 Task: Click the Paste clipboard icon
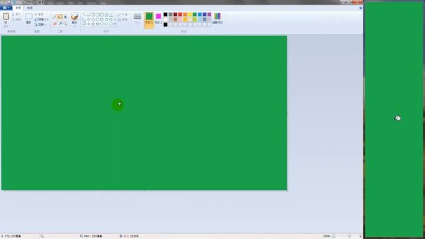point(6,17)
